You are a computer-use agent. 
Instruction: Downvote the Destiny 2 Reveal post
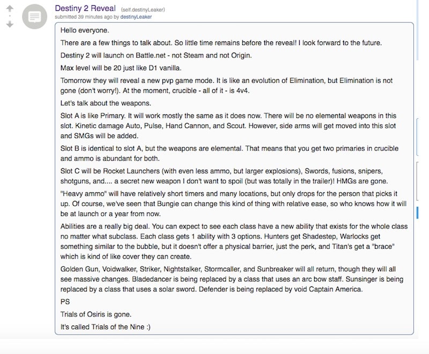pyautogui.click(x=9, y=25)
